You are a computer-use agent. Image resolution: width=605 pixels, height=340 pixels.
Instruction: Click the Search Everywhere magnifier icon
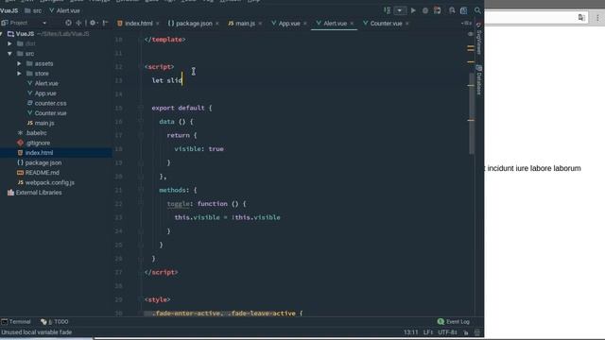(x=477, y=10)
